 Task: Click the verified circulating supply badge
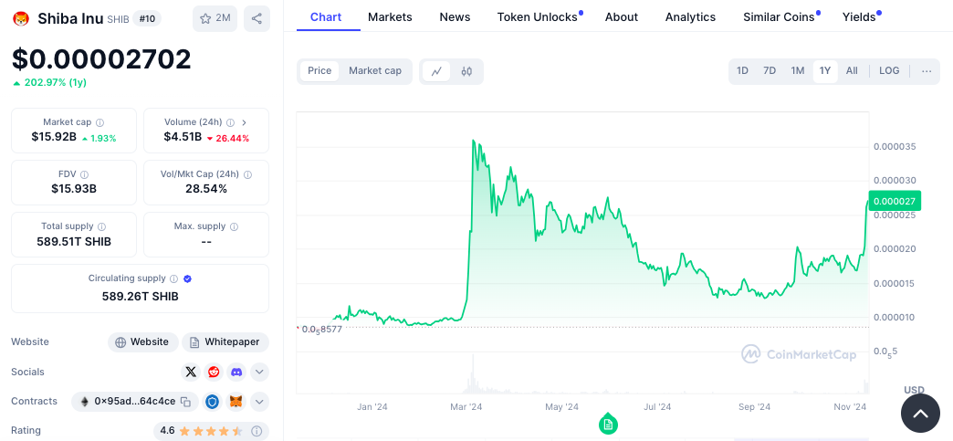pos(188,278)
